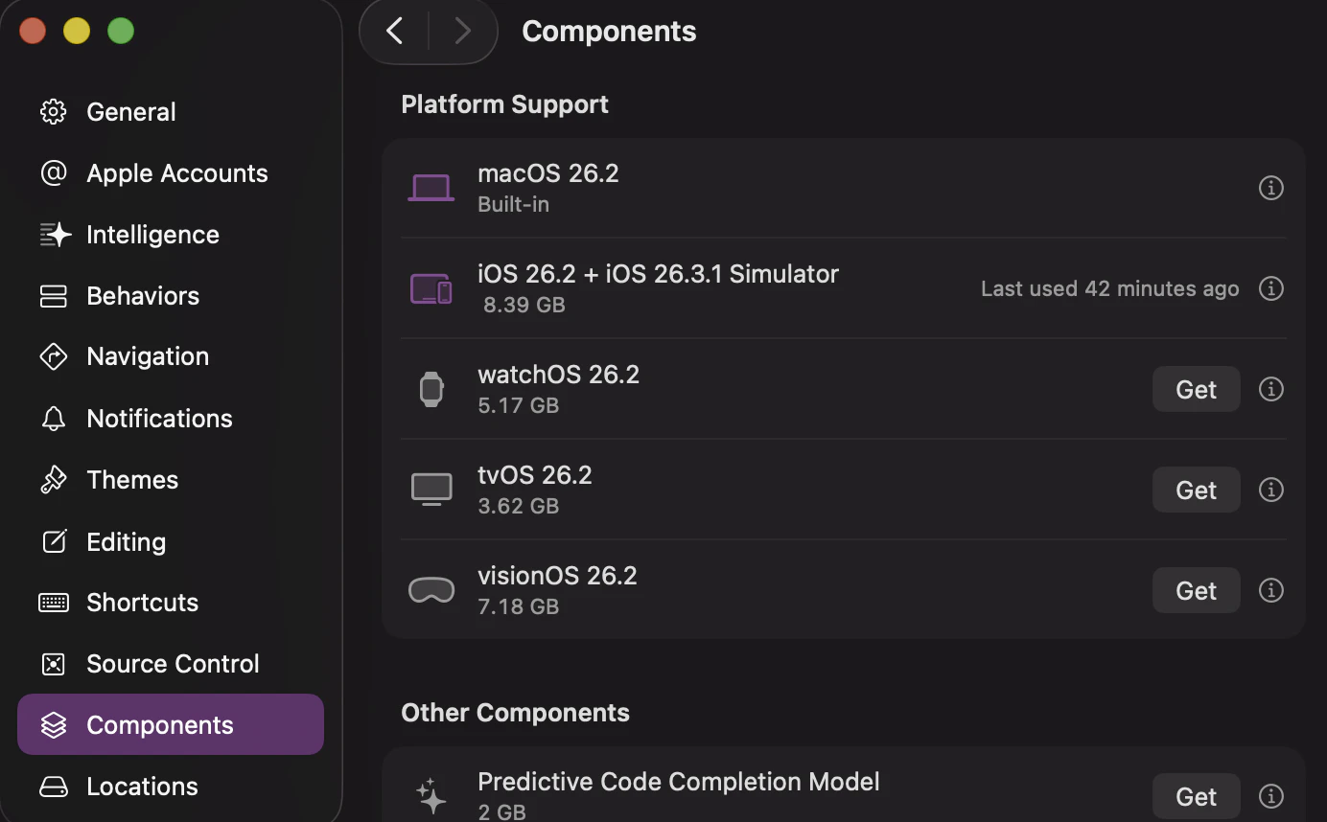The width and height of the screenshot is (1327, 822).
Task: Get the visionOS 26.2 platform
Action: coord(1197,590)
